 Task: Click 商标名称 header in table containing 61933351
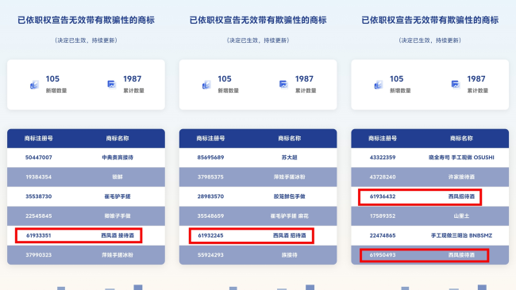click(117, 139)
